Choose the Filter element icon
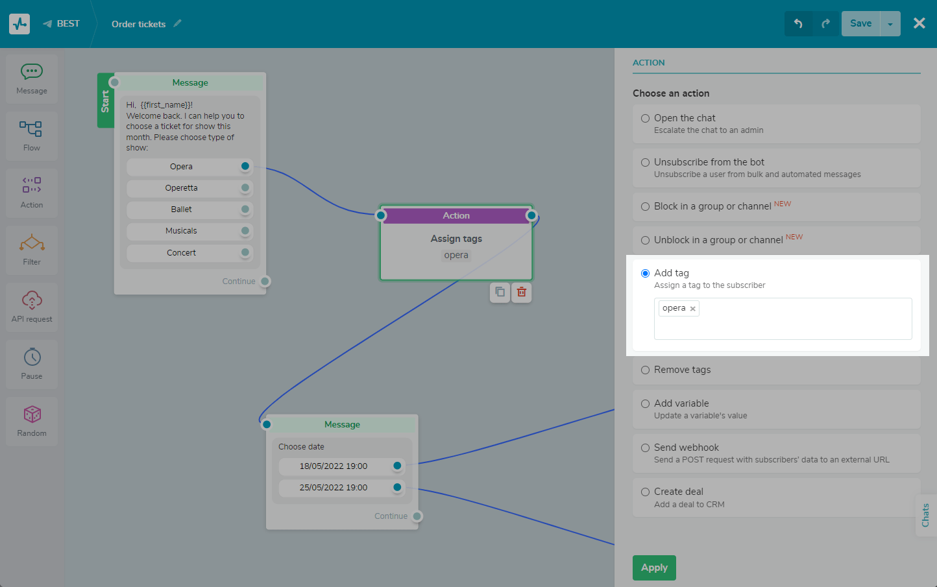 tap(32, 250)
